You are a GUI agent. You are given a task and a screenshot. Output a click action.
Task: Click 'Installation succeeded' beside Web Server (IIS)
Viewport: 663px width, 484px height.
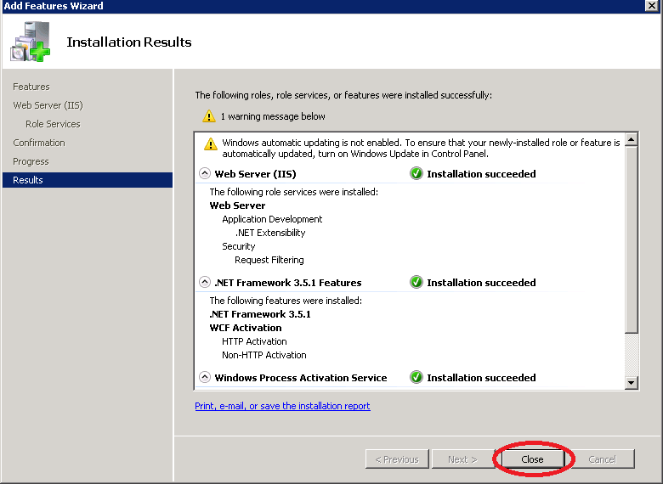point(481,174)
